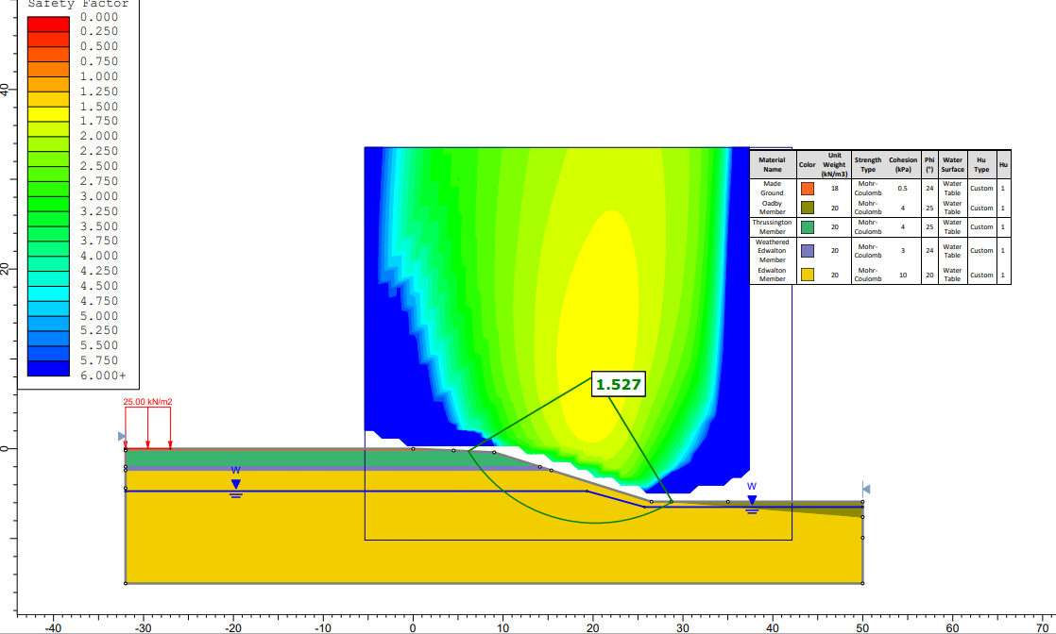
Task: Click the 0.250 legend value
Action: coord(99,32)
